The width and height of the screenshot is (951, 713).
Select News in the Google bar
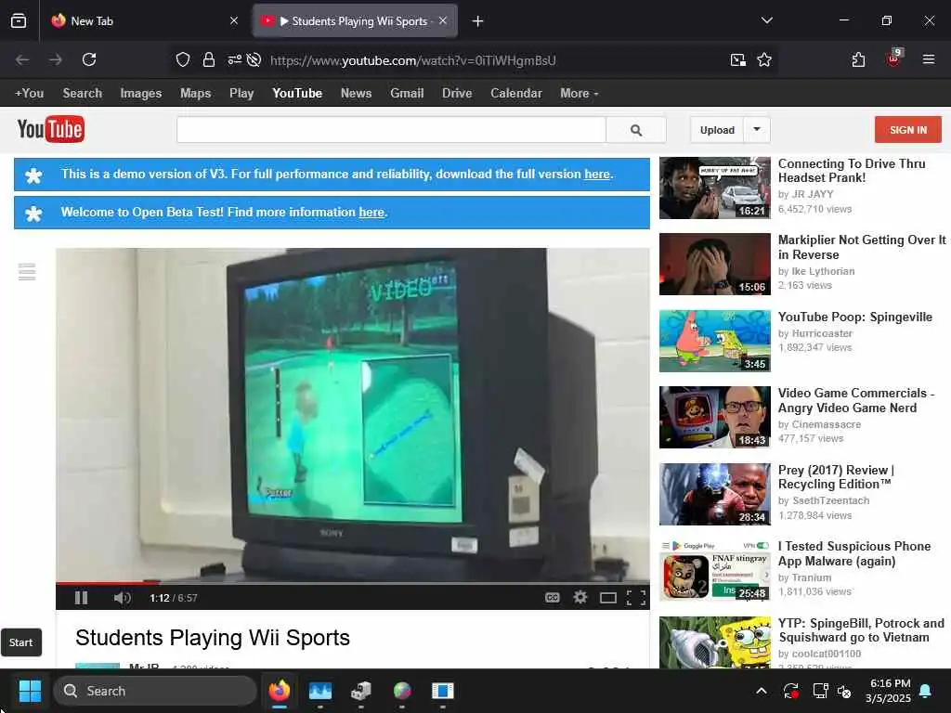click(x=356, y=94)
